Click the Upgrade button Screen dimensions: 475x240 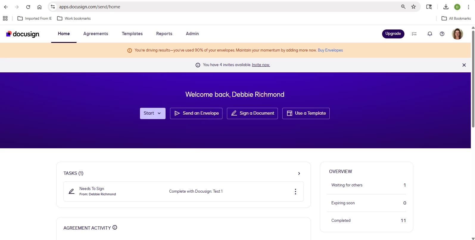(x=393, y=34)
